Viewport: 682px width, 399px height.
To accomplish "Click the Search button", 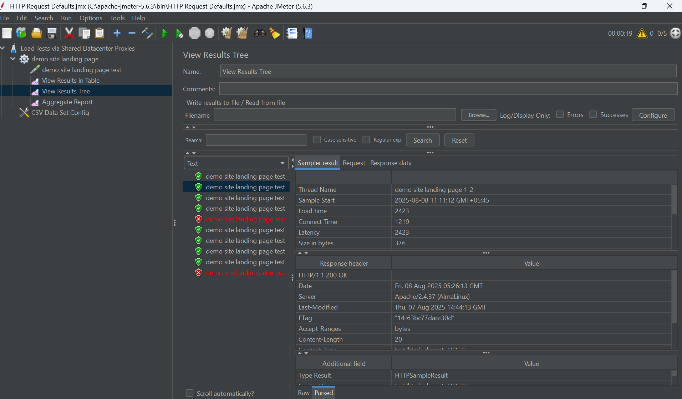I will coord(422,140).
